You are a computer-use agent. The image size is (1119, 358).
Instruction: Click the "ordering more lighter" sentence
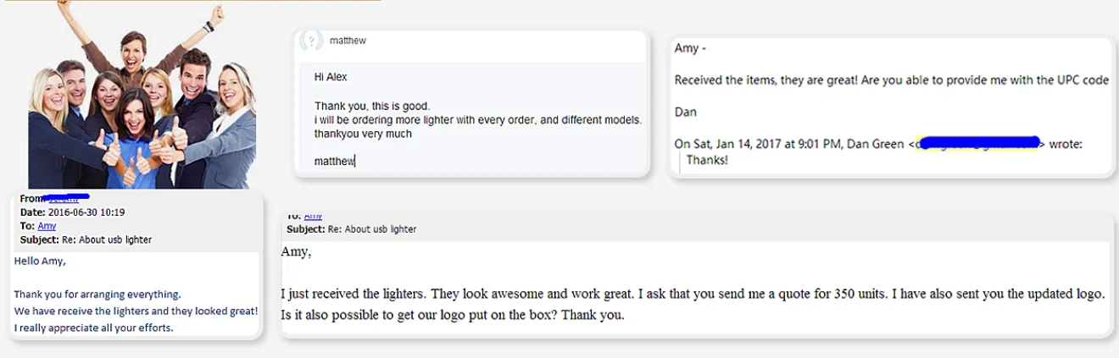tap(478, 120)
